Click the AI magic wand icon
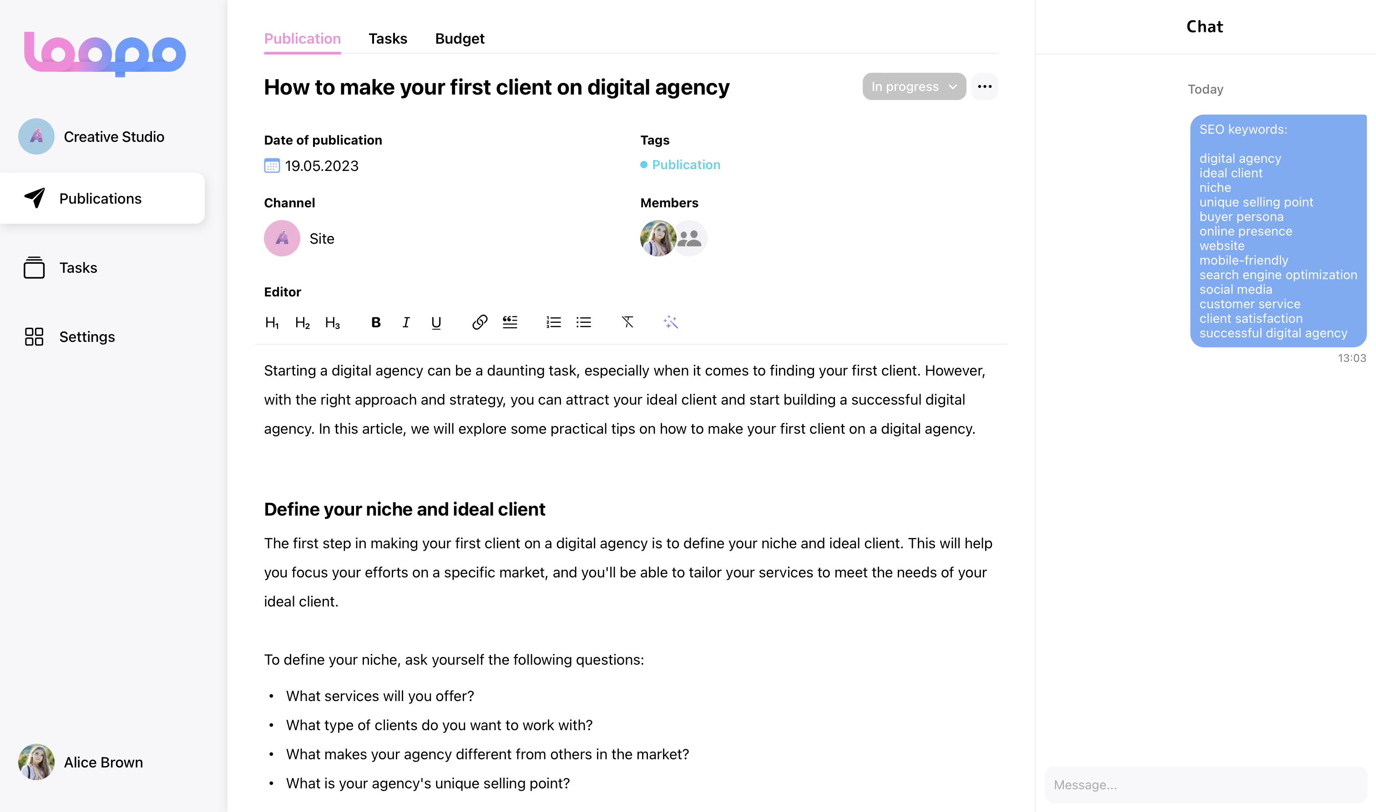The width and height of the screenshot is (1376, 812). 671,322
